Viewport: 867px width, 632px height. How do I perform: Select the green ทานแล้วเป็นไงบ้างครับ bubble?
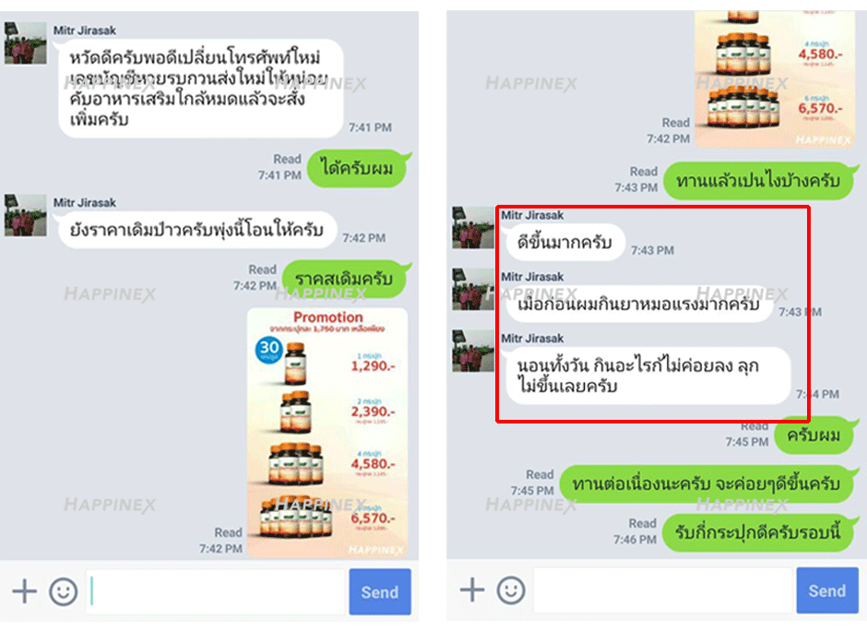click(x=761, y=180)
